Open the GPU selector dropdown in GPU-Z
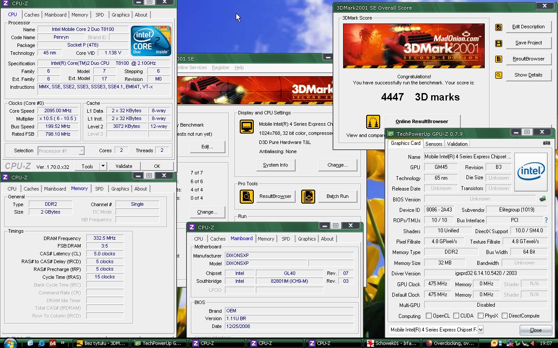The image size is (558, 348). 480,330
